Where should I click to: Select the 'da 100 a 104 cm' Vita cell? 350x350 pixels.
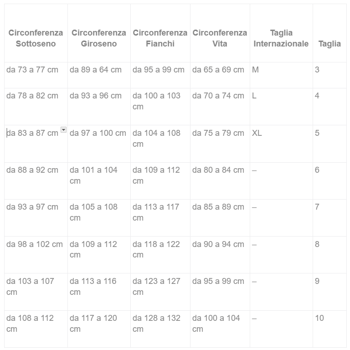tap(216, 323)
